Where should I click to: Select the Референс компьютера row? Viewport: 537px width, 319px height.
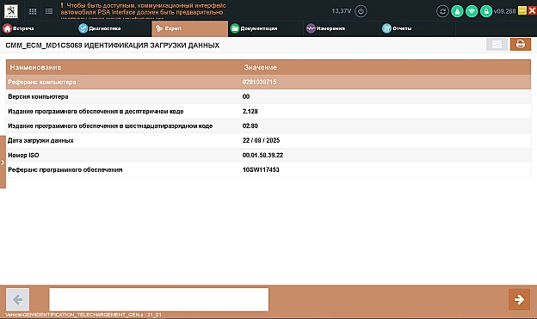click(x=268, y=83)
